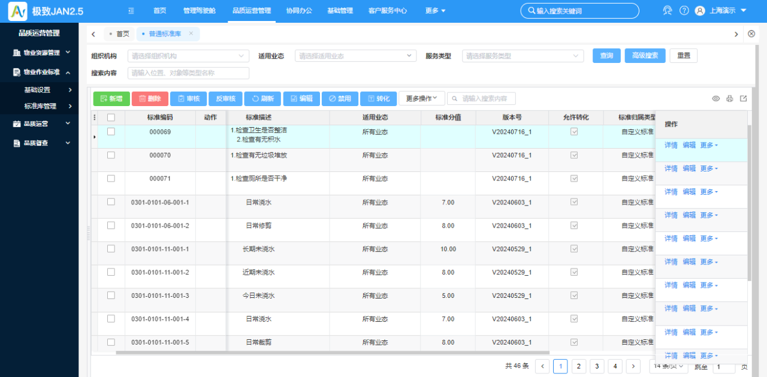Screen dimensions: 767x377
Task: Click the 高级搜索 button
Action: [645, 56]
